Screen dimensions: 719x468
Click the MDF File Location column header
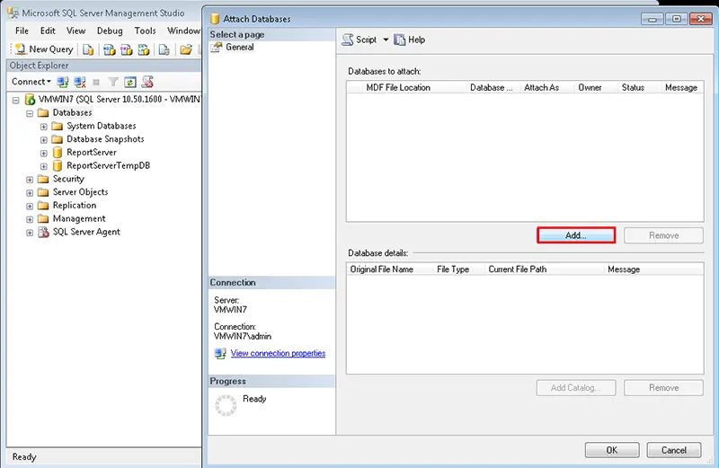click(x=414, y=87)
